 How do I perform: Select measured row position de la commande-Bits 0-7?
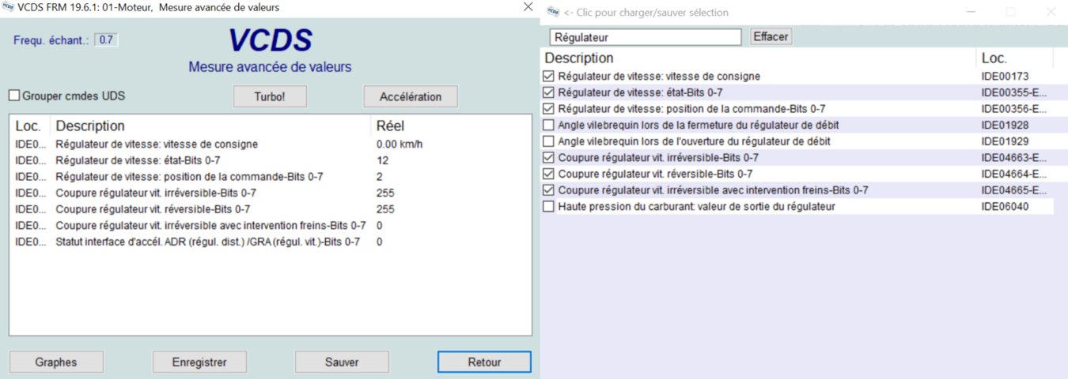tap(270, 177)
